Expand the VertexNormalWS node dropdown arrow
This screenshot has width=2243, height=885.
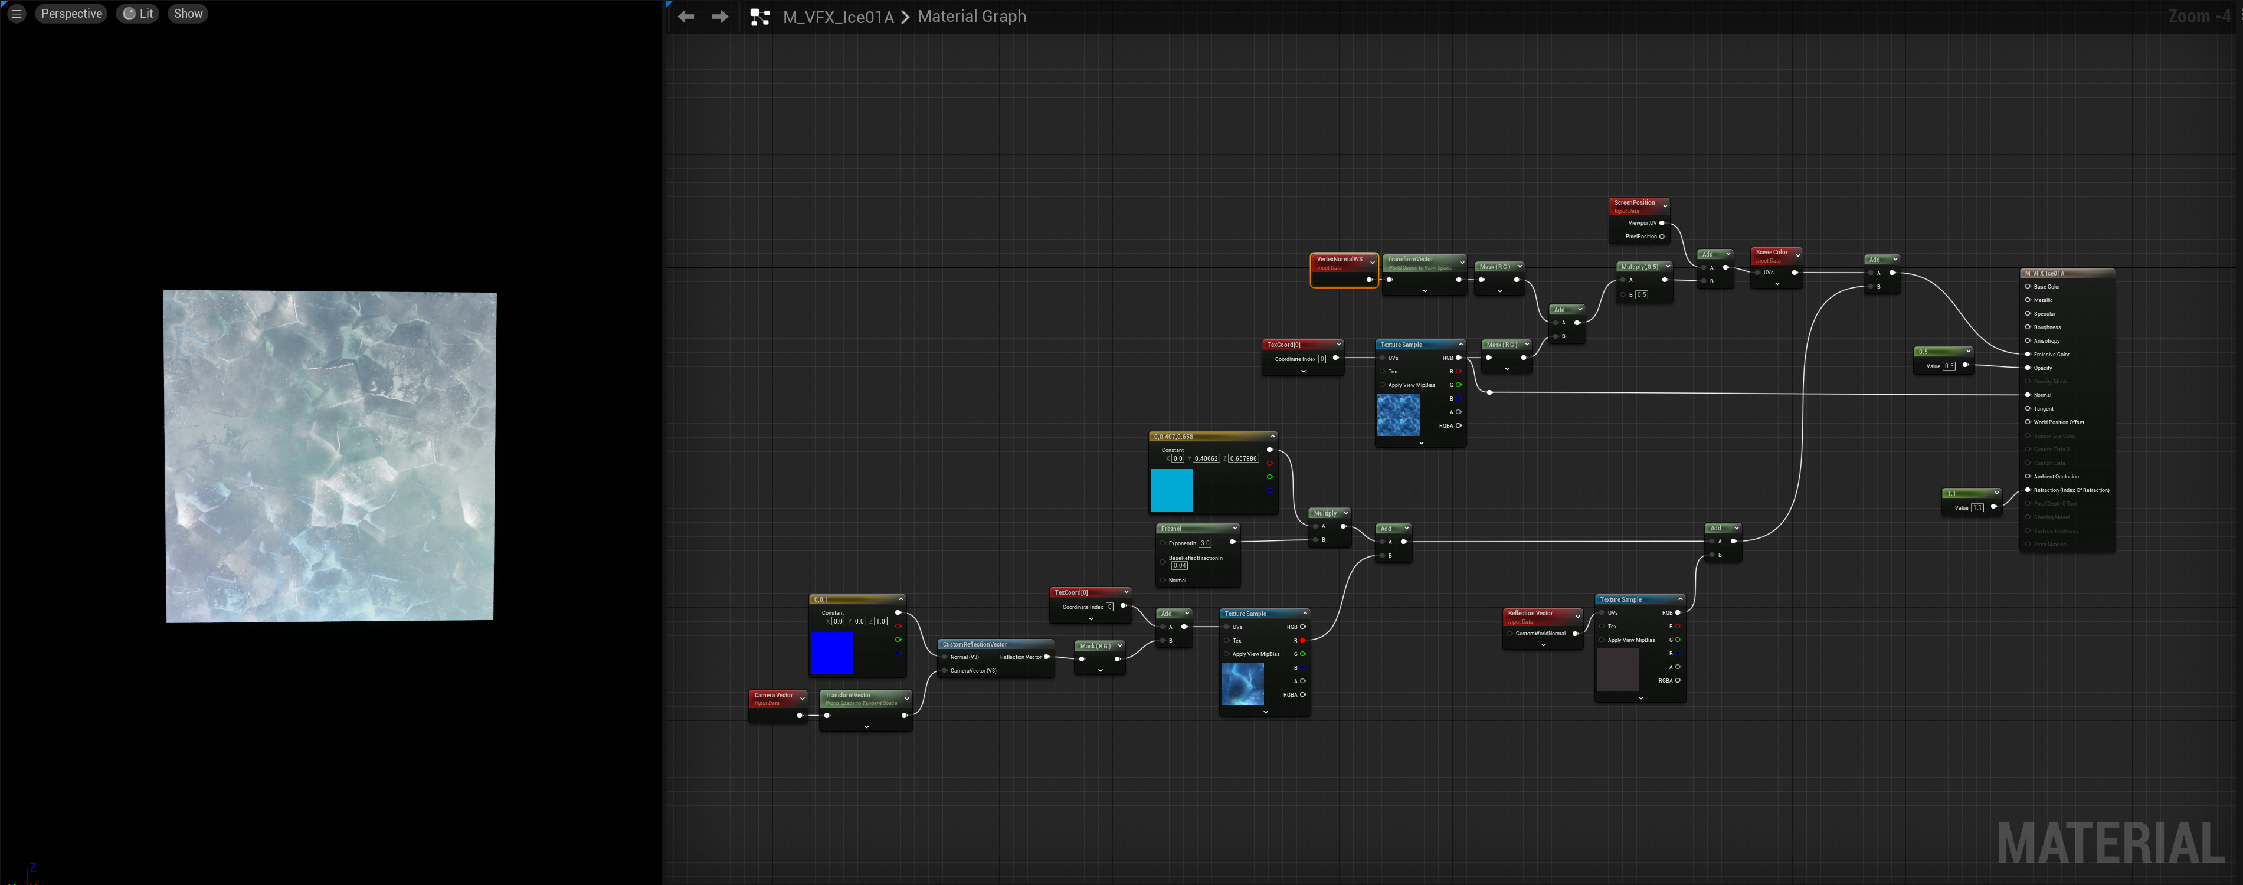point(1372,262)
